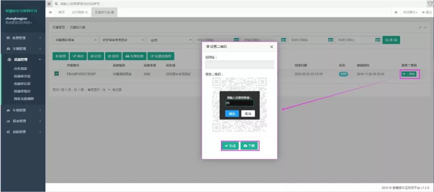Screen dimensions: 434x192
Task: Expand 收费管理 sidebar menu
Action: (x=23, y=38)
